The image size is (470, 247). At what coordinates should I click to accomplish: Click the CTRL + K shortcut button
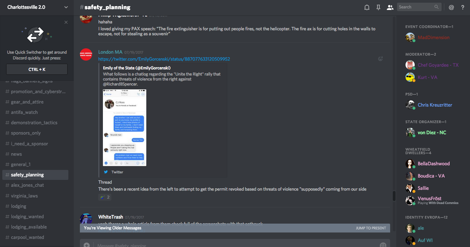pos(37,69)
